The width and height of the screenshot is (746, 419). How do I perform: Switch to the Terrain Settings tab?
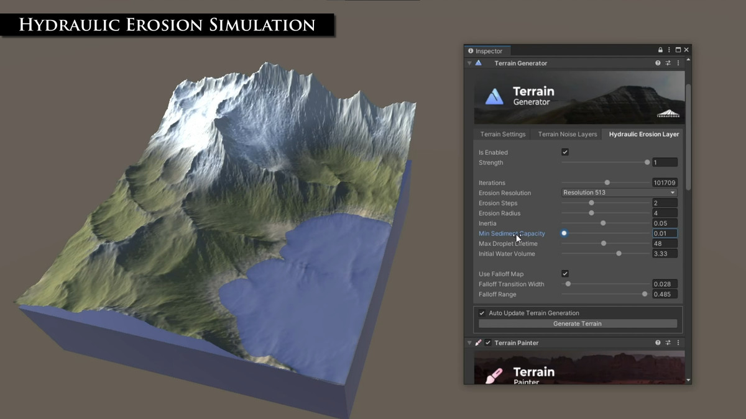pyautogui.click(x=503, y=134)
